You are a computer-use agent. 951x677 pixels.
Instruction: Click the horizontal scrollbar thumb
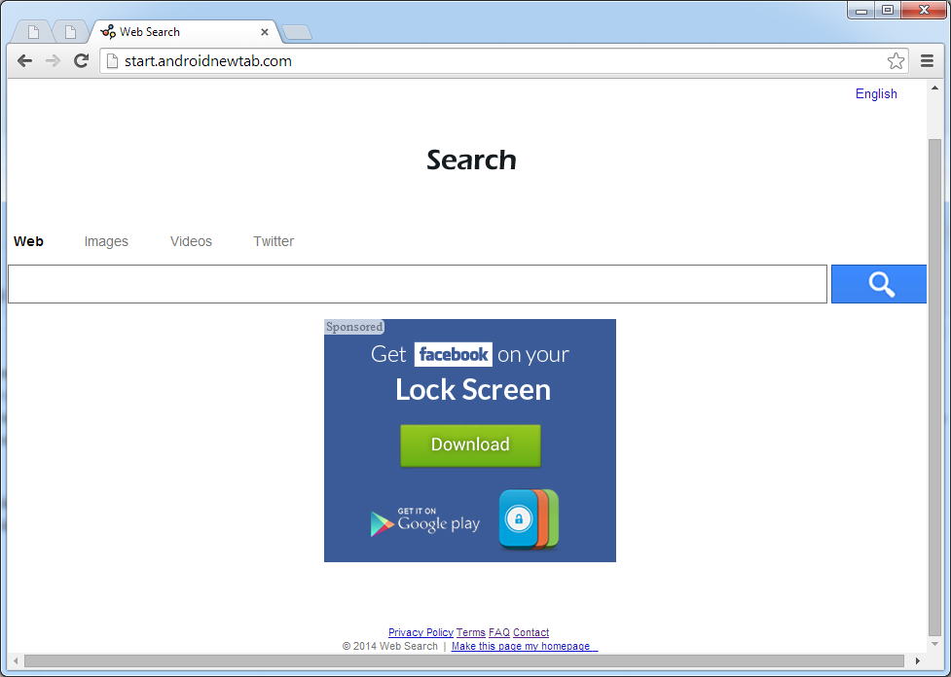[x=464, y=660]
